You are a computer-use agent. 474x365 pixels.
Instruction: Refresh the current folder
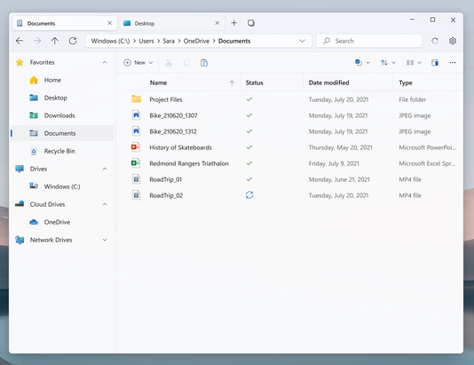pos(73,41)
